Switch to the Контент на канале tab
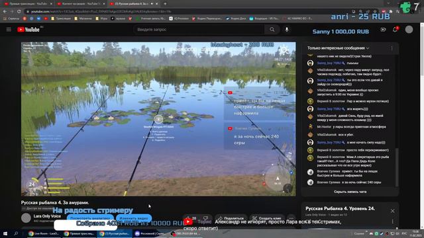 pyautogui.click(x=81, y=4)
